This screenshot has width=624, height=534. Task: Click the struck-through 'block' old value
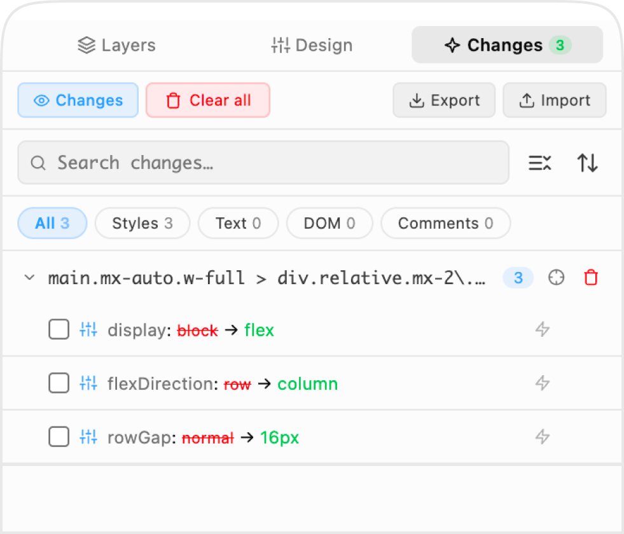[x=198, y=330]
